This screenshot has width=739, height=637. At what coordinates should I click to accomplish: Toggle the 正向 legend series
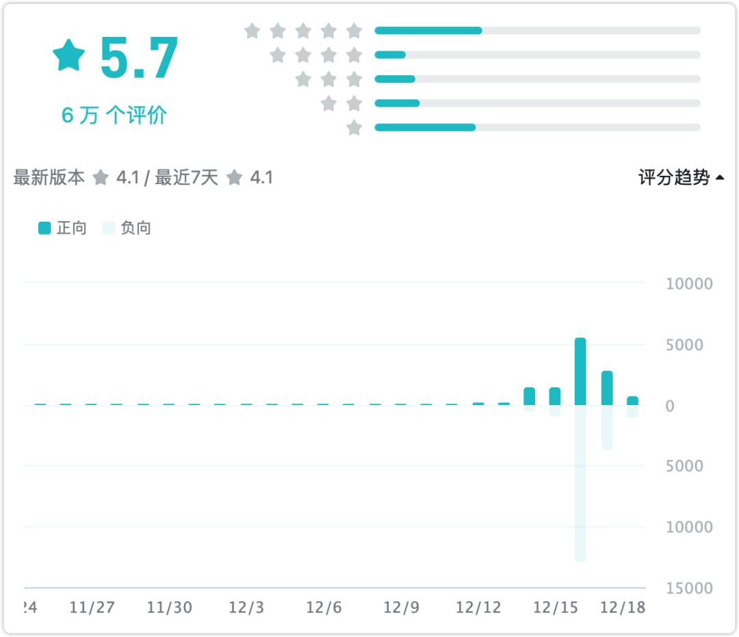point(62,229)
